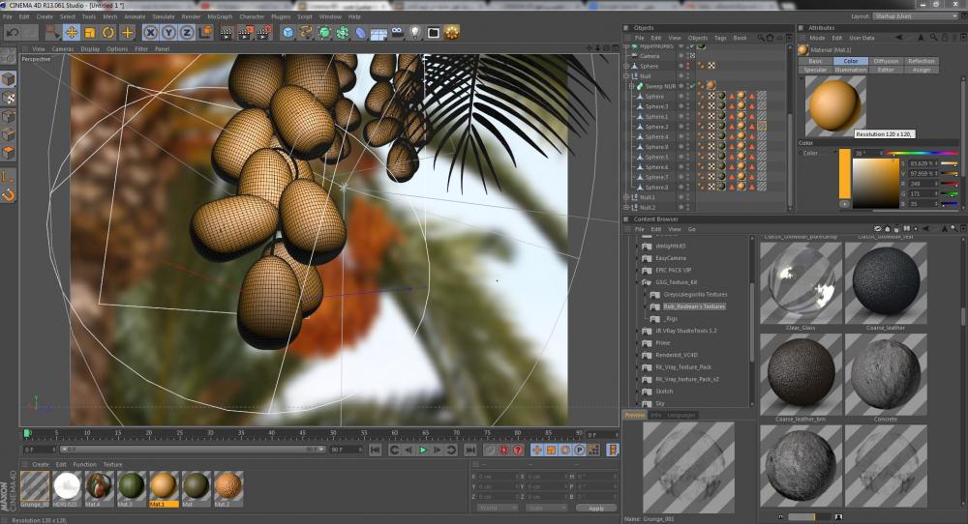Click the Undo arrow icon
968x524 pixels.
pyautogui.click(x=12, y=32)
